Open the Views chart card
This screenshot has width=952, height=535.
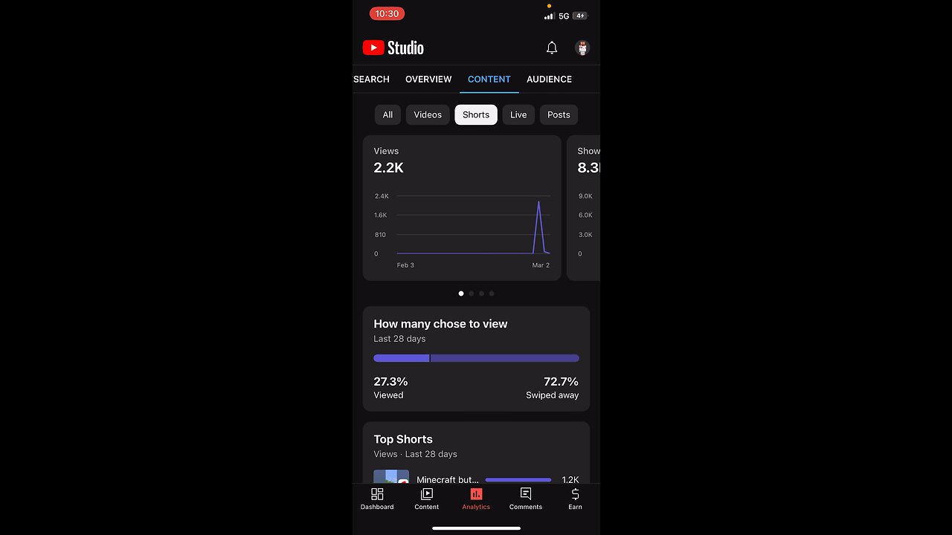point(462,208)
